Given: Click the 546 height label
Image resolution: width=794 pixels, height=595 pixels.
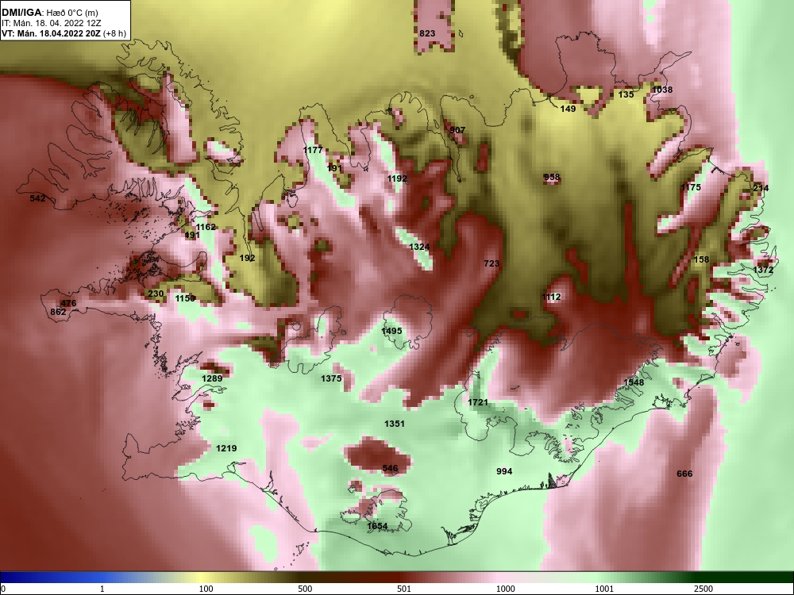Looking at the screenshot, I should 390,469.
